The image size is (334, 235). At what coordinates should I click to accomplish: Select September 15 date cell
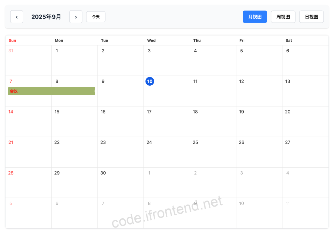click(74, 121)
